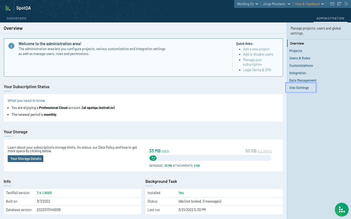Expand the Help & Feedback menu

click(x=309, y=4)
